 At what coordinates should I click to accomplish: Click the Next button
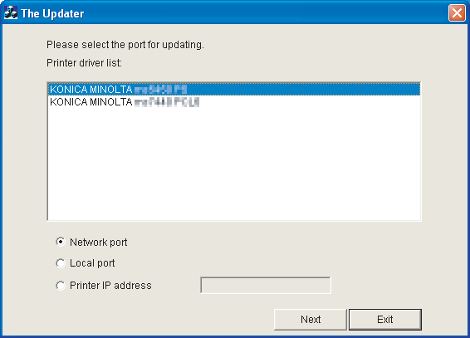pos(311,320)
